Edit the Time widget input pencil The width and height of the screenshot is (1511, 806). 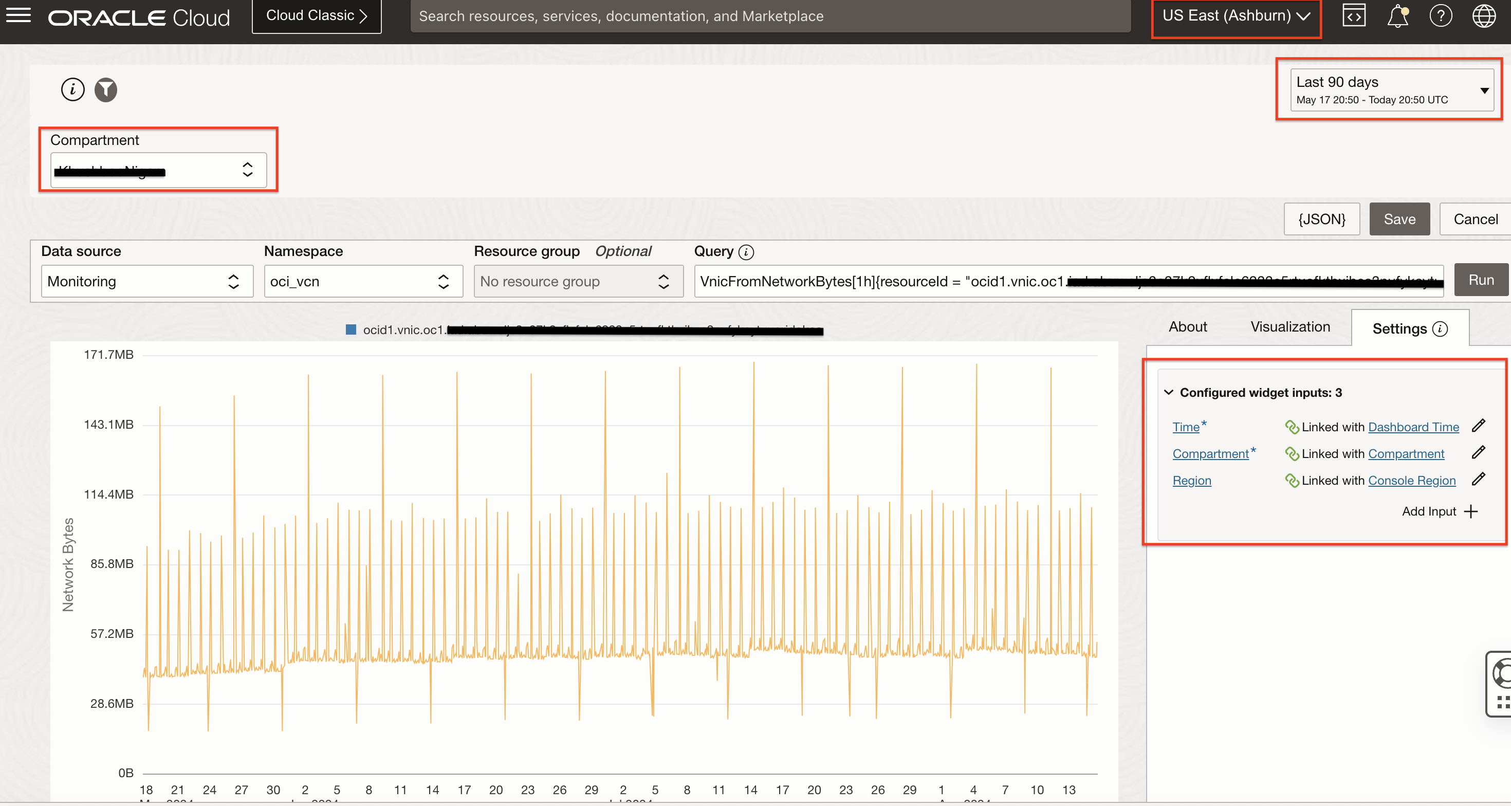point(1478,426)
